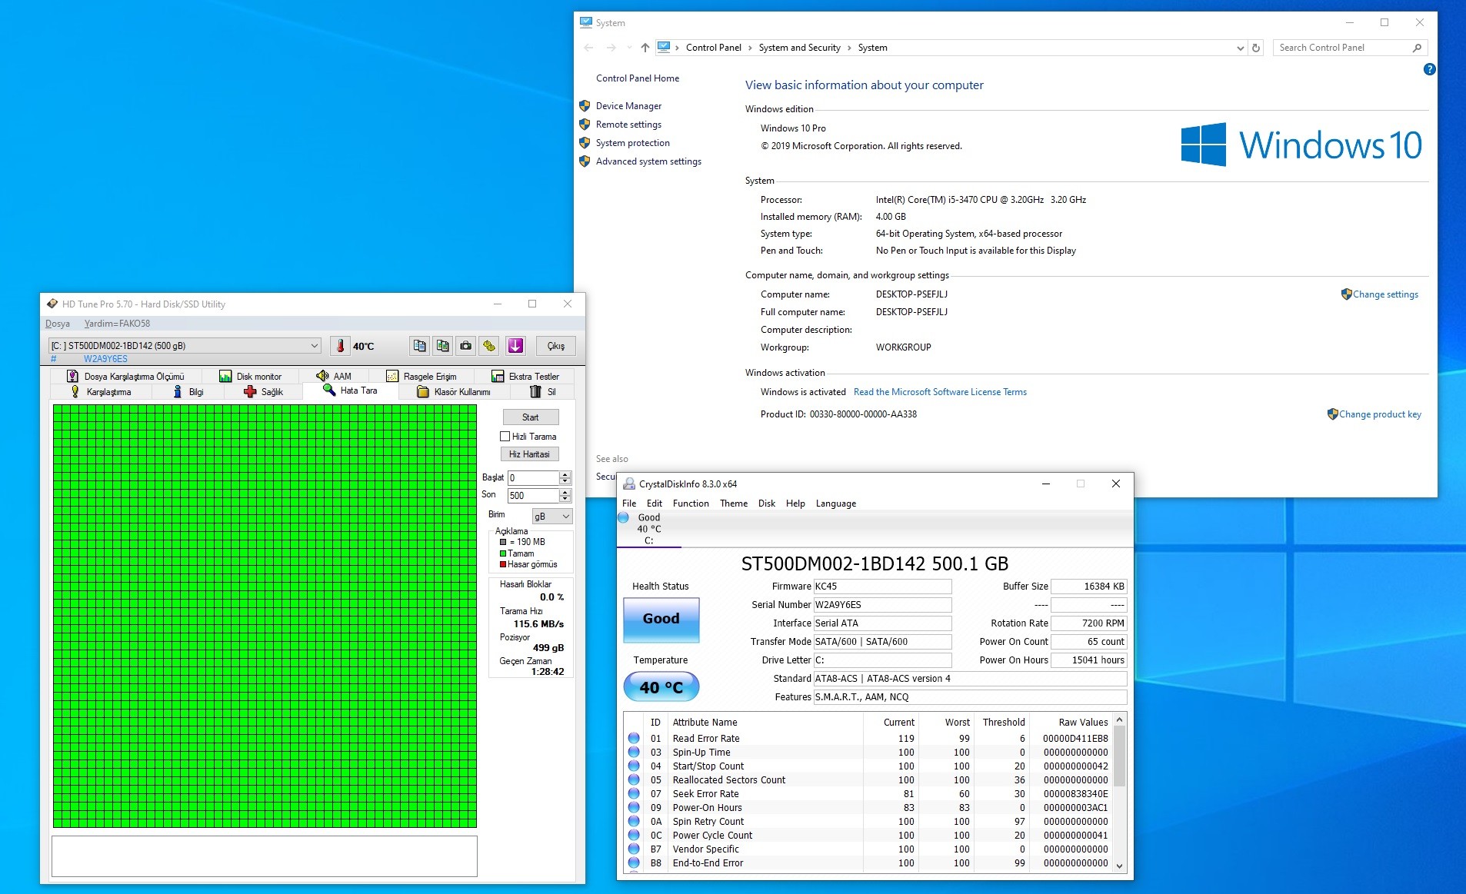Open Remote settings link
1466x894 pixels.
[628, 125]
